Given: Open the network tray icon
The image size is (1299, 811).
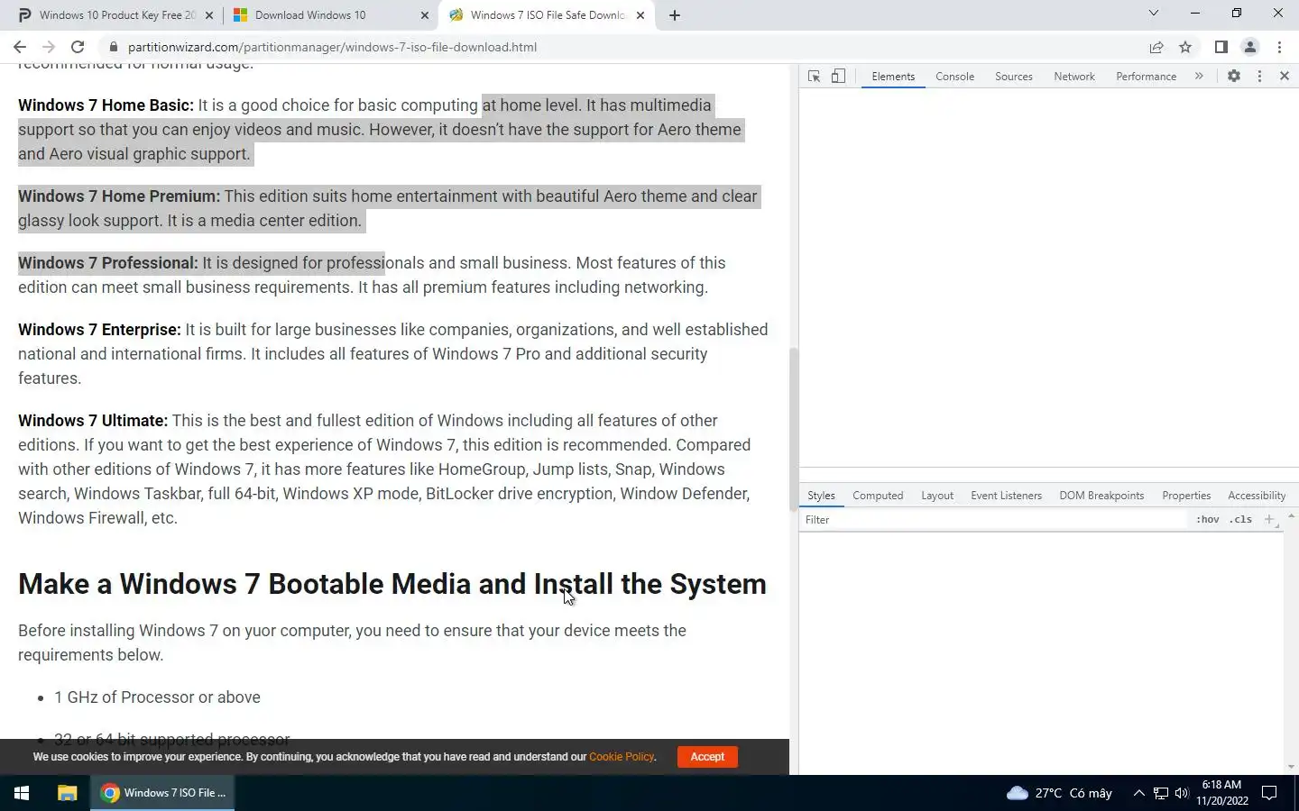Looking at the screenshot, I should [1161, 793].
